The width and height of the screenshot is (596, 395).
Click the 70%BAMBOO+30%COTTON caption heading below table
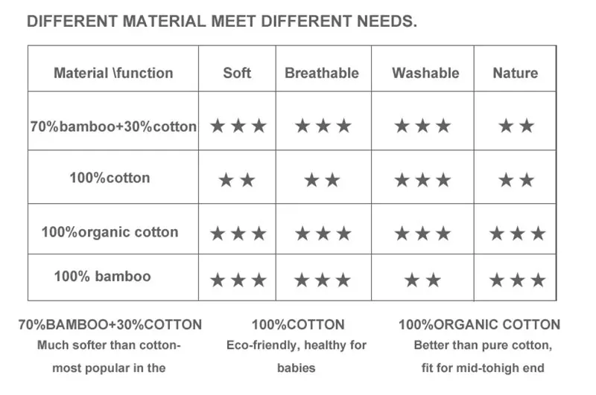(x=110, y=324)
